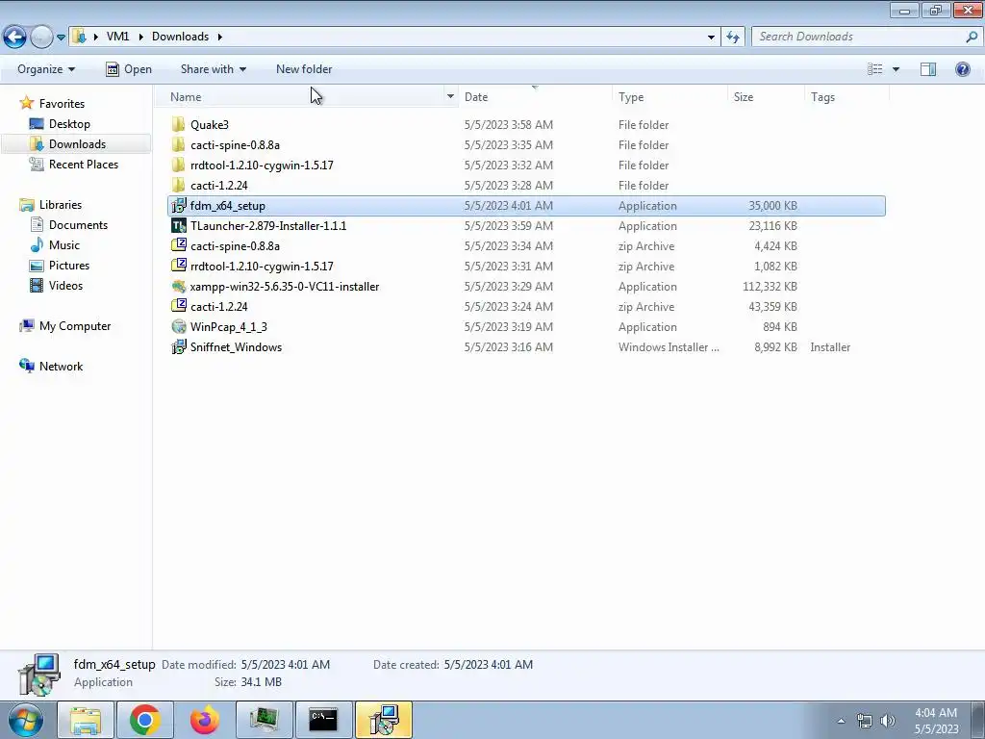985x739 pixels.
Task: Show hidden icons in system tray
Action: (841, 721)
